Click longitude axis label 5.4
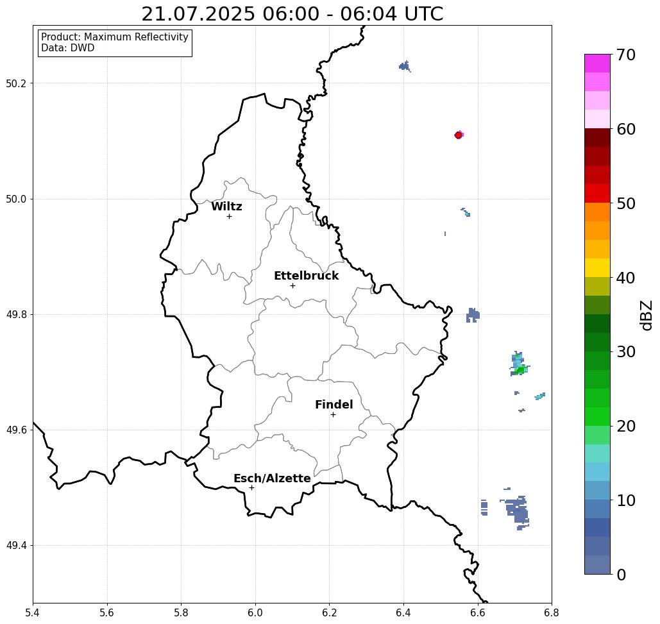Screen dimensions: 660x624 pos(33,612)
